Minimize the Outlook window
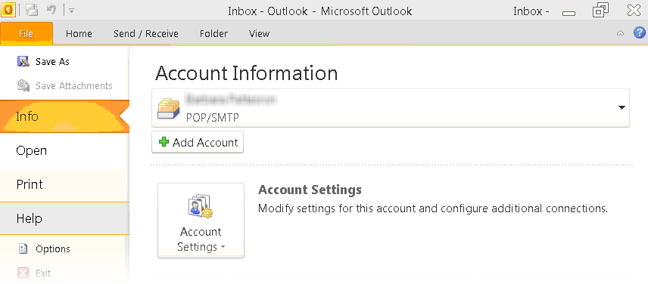Screen dimensions: 648x284 pos(569,13)
